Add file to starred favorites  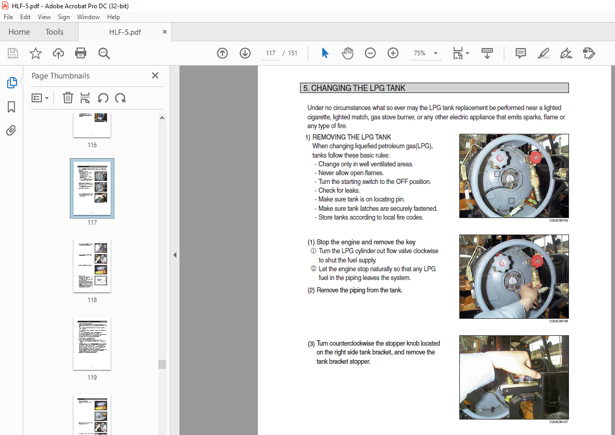(x=36, y=53)
